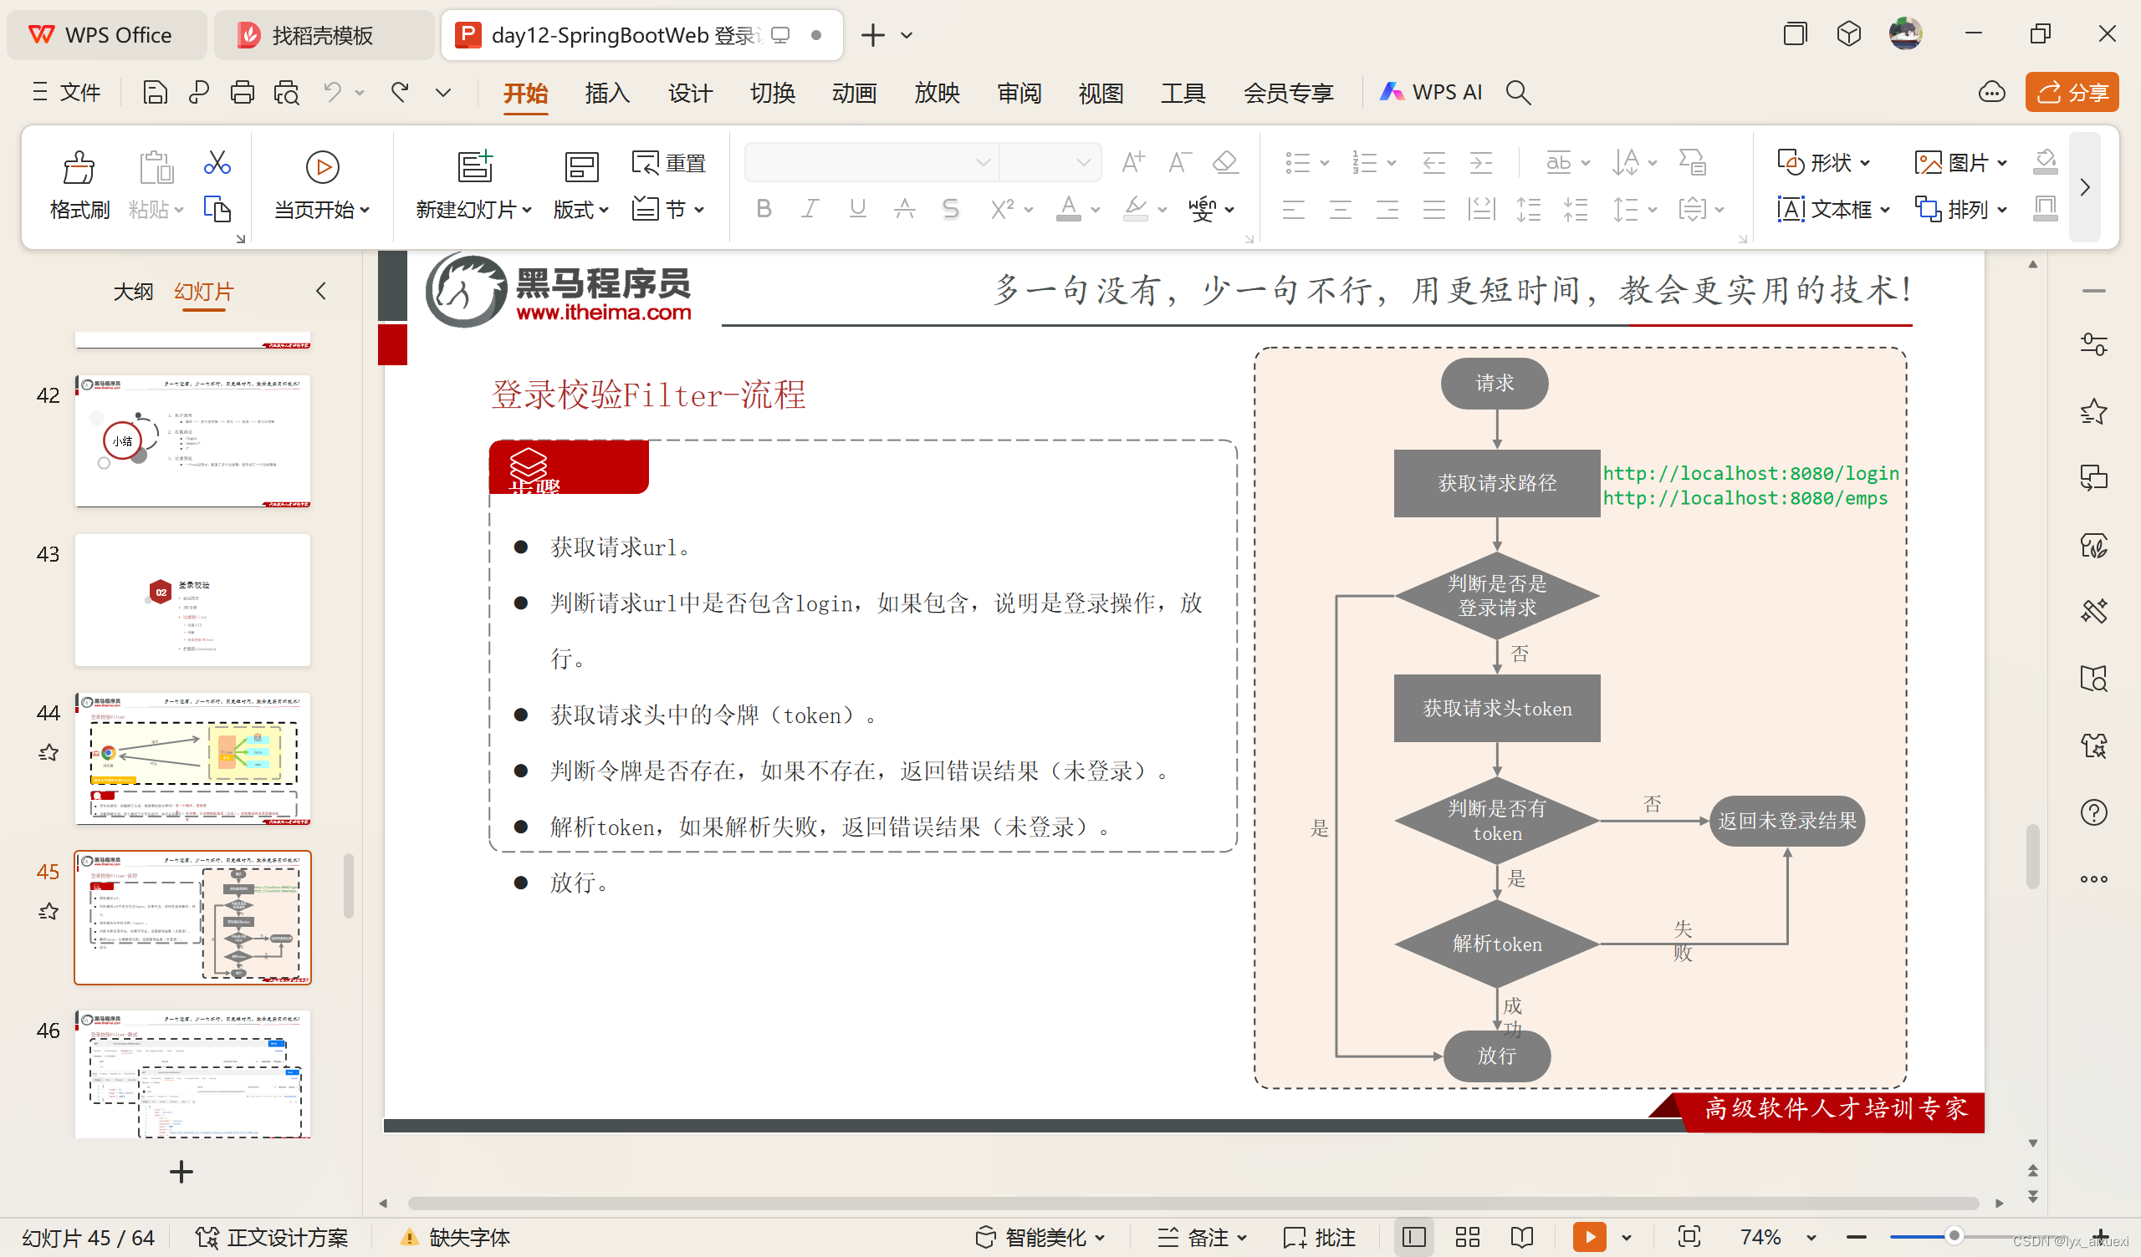Click the orange 分享 share button
The height and width of the screenshot is (1257, 2141).
tap(2072, 92)
